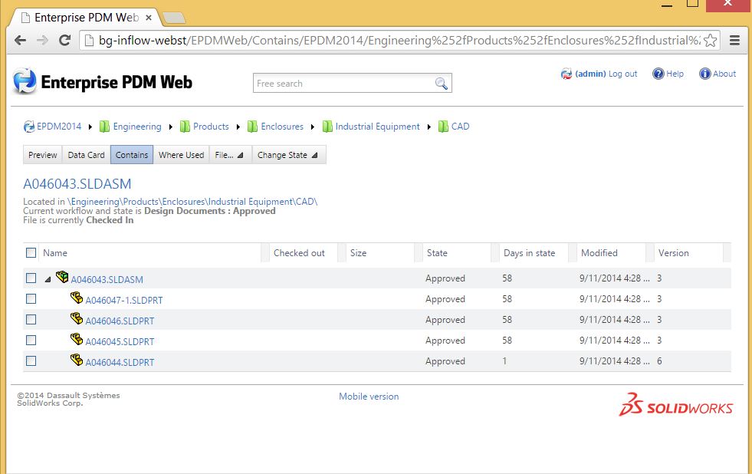This screenshot has height=474, width=752.
Task: Switch to the Data Card tab
Action: coord(87,155)
